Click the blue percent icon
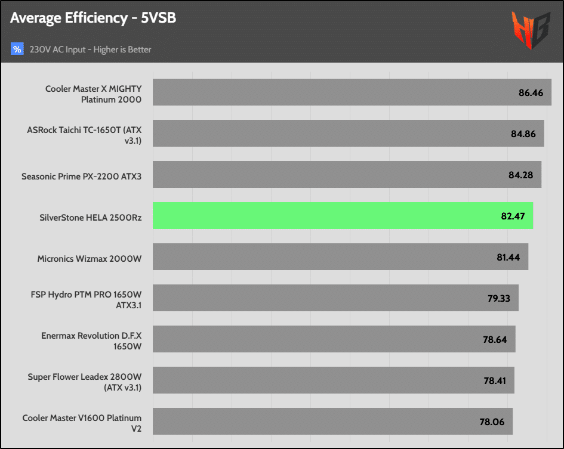 [17, 49]
